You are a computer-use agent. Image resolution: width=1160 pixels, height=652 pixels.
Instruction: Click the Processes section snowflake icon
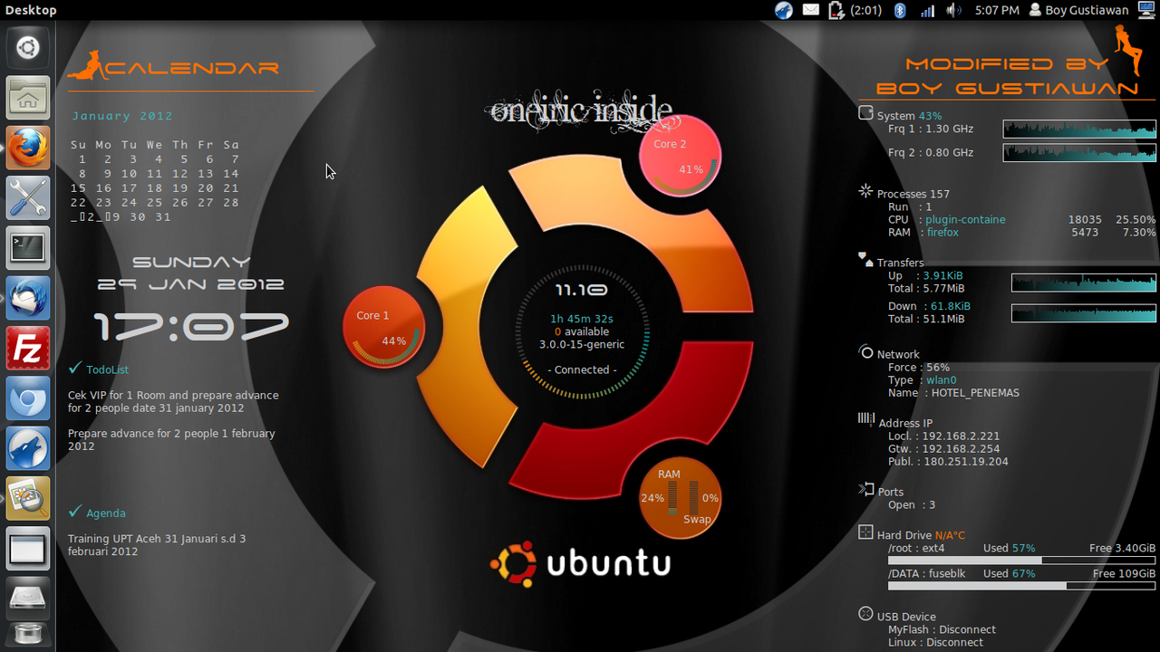click(865, 191)
